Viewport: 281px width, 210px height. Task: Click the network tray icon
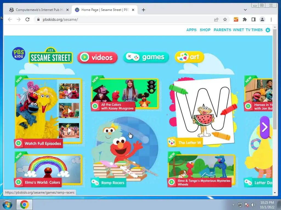240,205
